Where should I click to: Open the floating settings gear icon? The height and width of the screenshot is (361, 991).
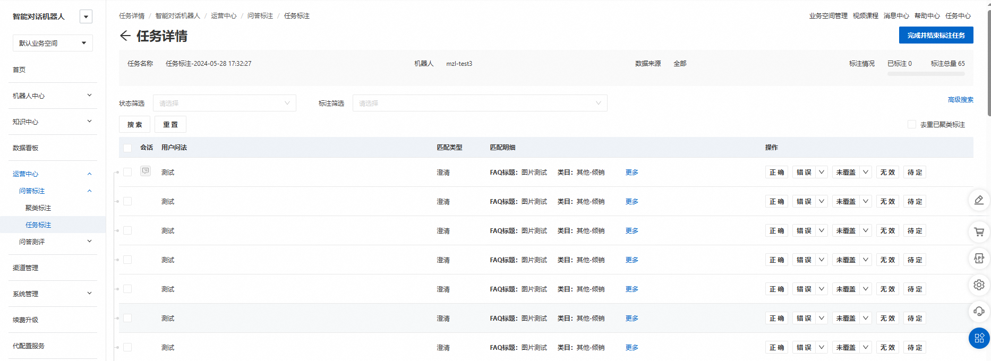(x=979, y=285)
